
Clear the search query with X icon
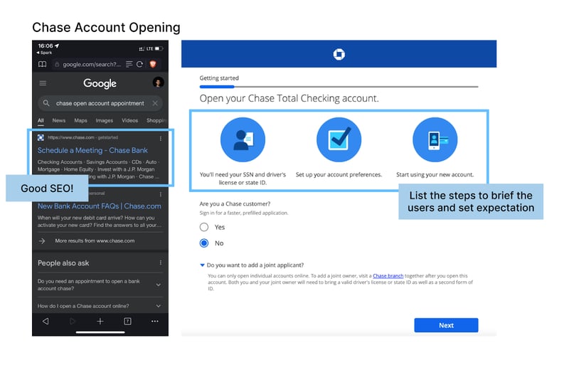(x=156, y=103)
